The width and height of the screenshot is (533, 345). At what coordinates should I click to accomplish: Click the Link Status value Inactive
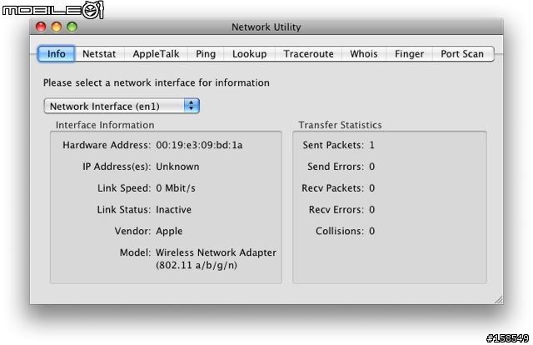coord(173,210)
